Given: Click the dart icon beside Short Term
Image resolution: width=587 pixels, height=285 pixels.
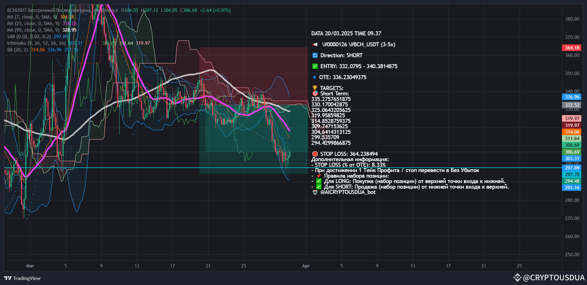Looking at the screenshot, I should tap(315, 93).
